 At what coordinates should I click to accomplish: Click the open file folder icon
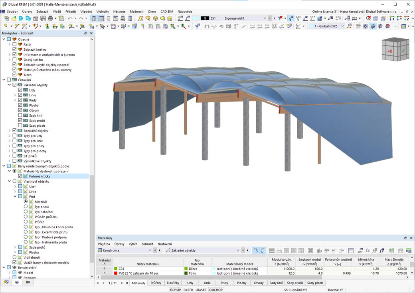[14, 18]
